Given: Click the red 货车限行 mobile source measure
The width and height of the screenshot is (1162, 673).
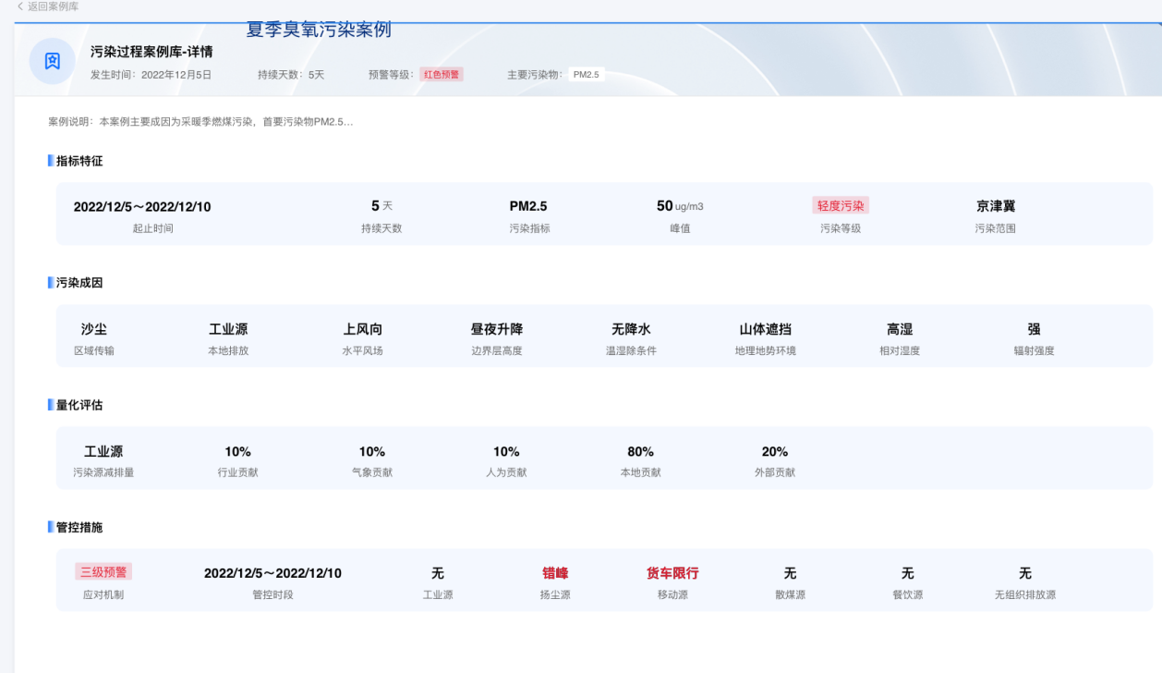Looking at the screenshot, I should pos(672,572).
